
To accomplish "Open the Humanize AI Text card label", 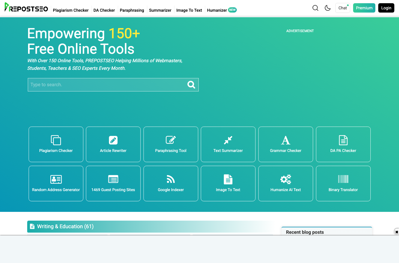I will (286, 190).
